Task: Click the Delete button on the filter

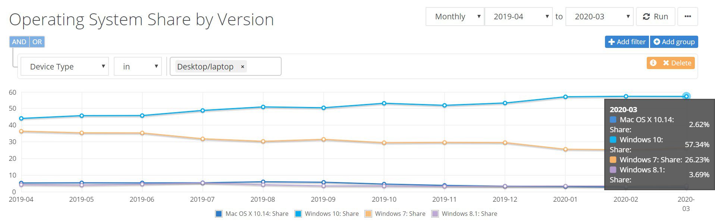Action: 677,63
